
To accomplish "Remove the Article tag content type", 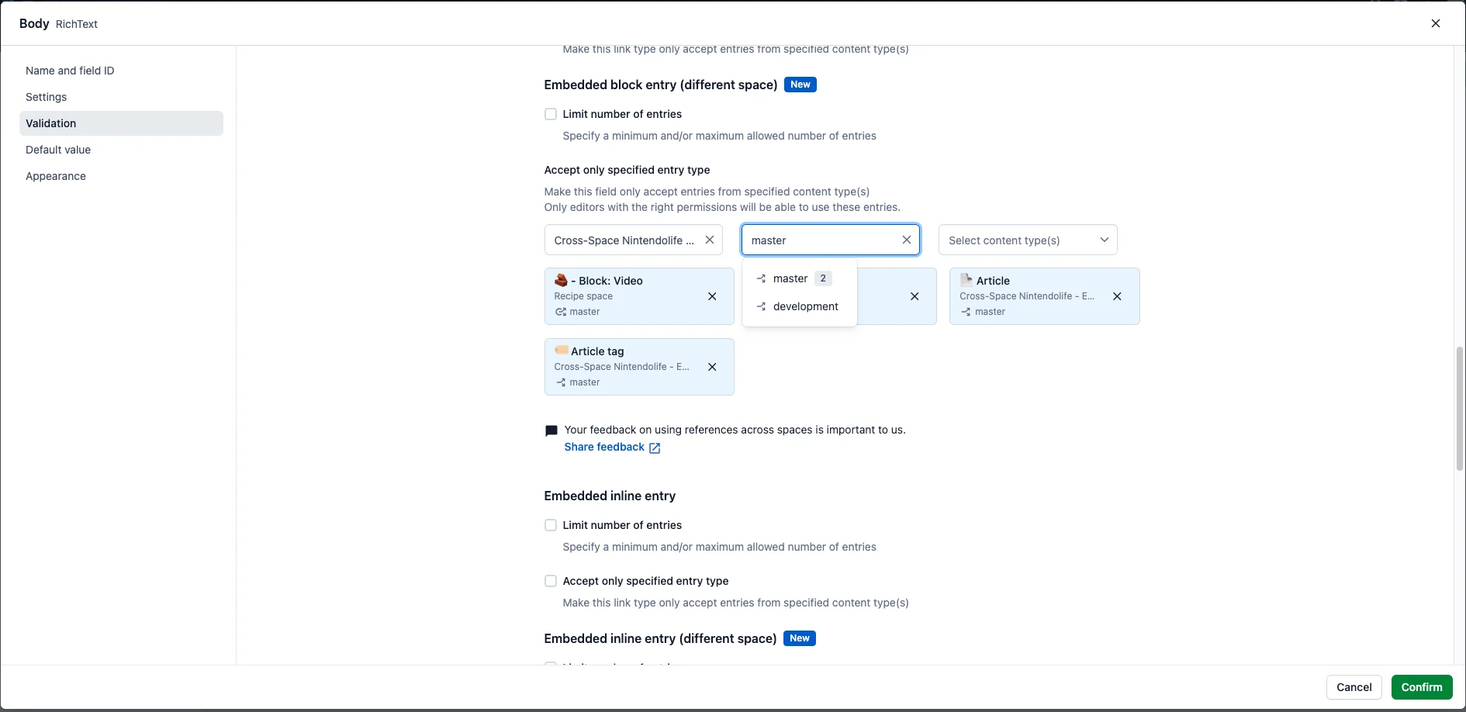I will point(712,367).
